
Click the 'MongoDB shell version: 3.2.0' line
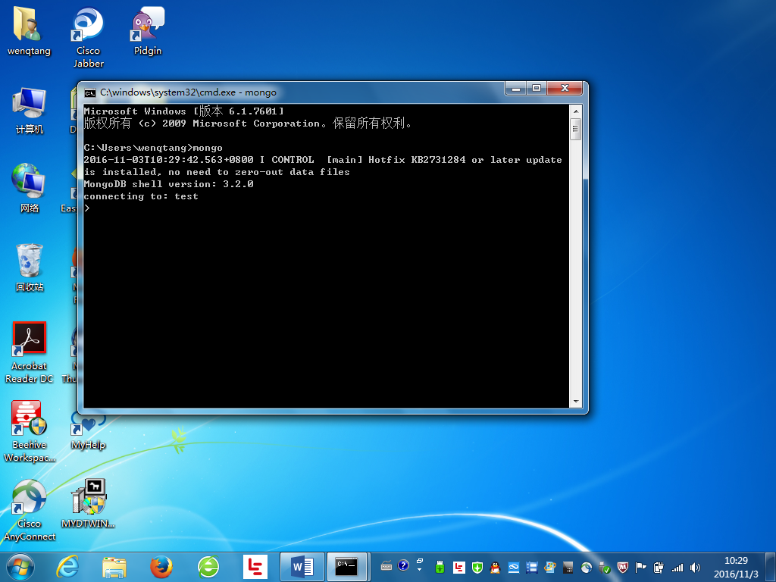(x=168, y=184)
